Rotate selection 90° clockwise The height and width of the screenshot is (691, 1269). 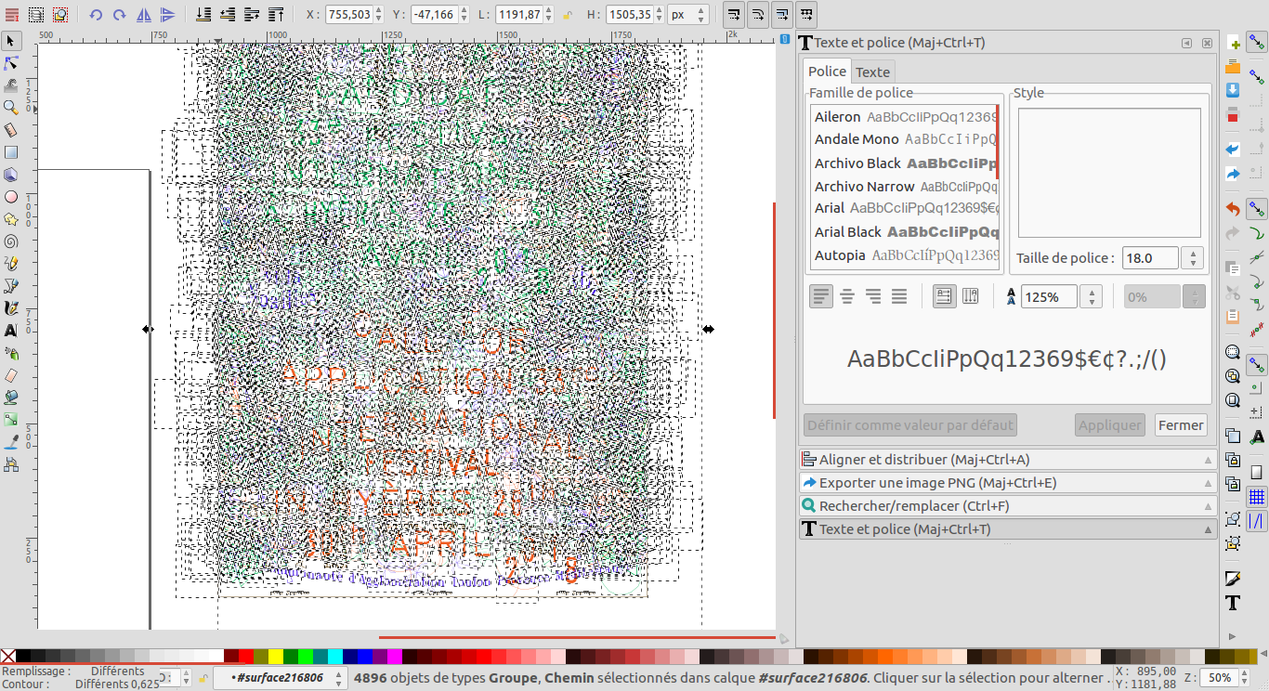pyautogui.click(x=120, y=15)
